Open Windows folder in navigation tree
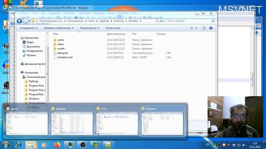266x149 pixels. (x=34, y=99)
